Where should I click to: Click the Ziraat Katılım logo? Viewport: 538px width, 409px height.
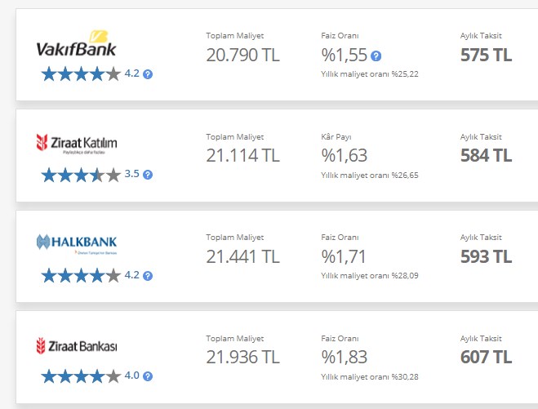click(x=77, y=144)
